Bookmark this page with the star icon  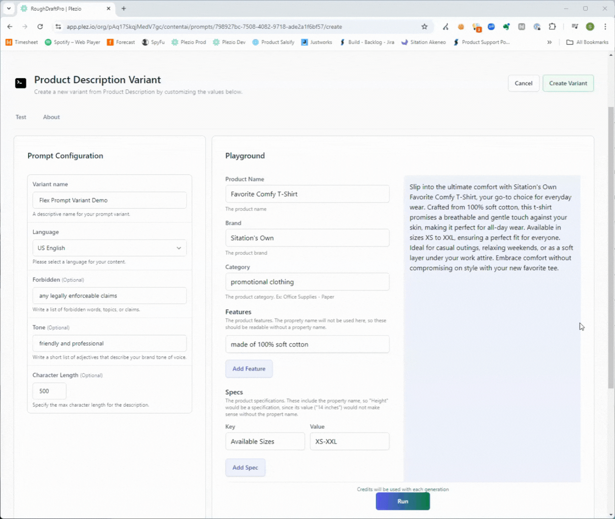[x=425, y=27]
